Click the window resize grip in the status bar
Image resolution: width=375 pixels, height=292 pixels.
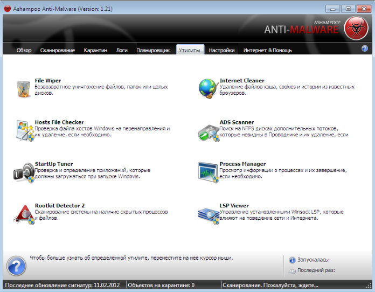point(369,286)
